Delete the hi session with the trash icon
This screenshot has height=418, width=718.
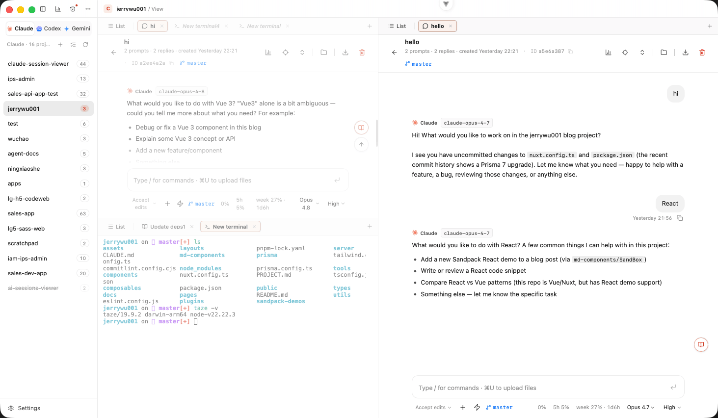[362, 52]
